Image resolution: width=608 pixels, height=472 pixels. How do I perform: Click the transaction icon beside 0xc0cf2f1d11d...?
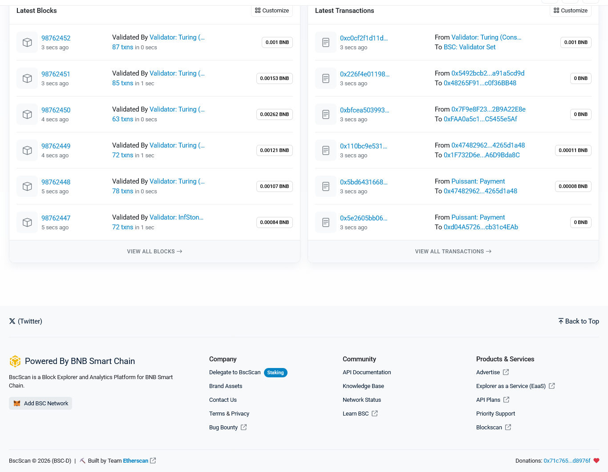[326, 42]
